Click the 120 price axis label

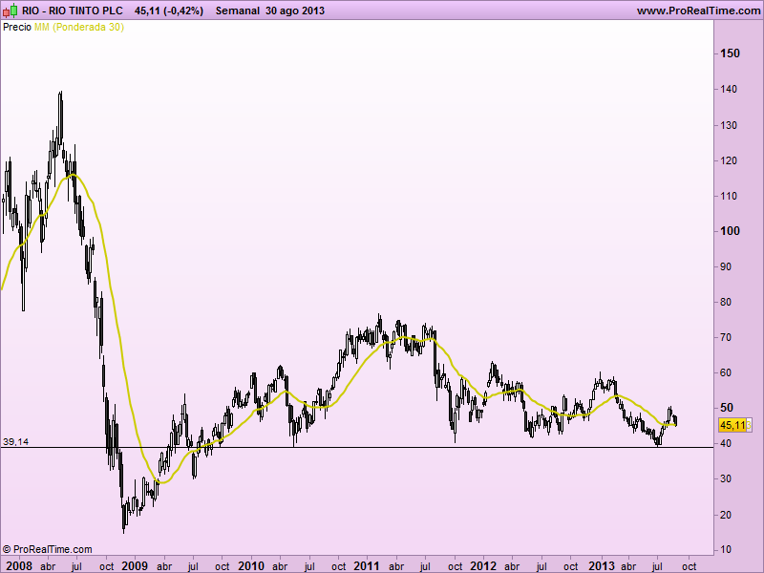point(729,160)
